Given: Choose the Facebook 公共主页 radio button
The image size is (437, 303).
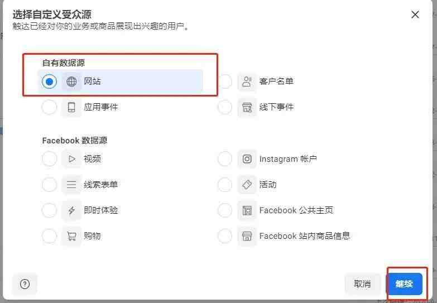Looking at the screenshot, I should tap(225, 210).
